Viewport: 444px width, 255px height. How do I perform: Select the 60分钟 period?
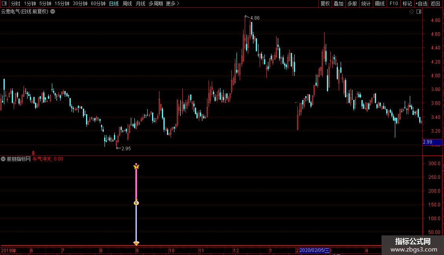(x=98, y=4)
